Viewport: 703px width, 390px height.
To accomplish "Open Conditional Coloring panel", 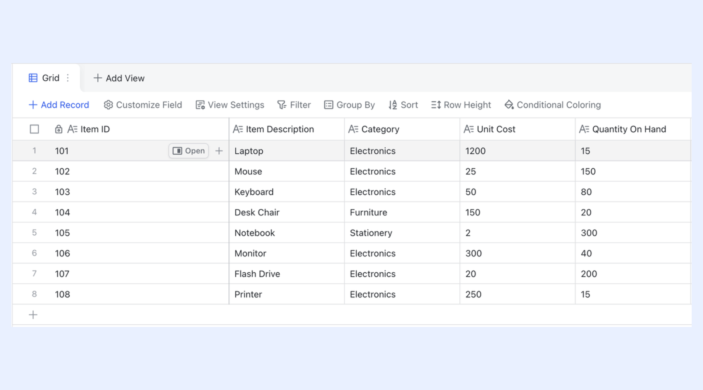I will 553,105.
